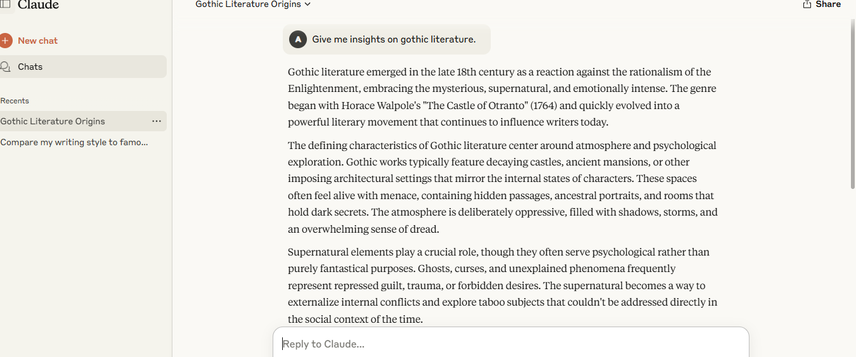Expand the Gothic Literature Origins title dropdown
The height and width of the screenshot is (357, 856).
253,4
